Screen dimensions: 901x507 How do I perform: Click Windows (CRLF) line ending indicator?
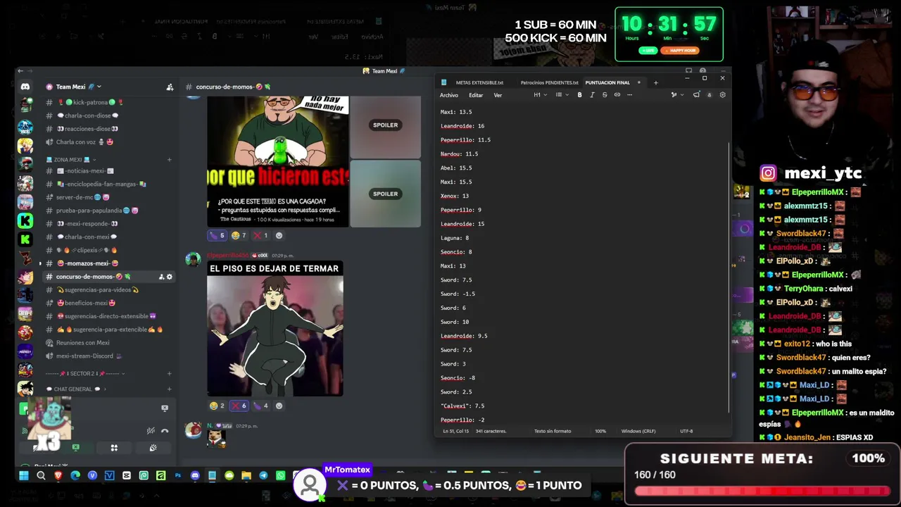pos(638,431)
